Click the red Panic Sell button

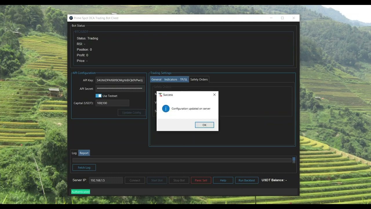click(201, 180)
